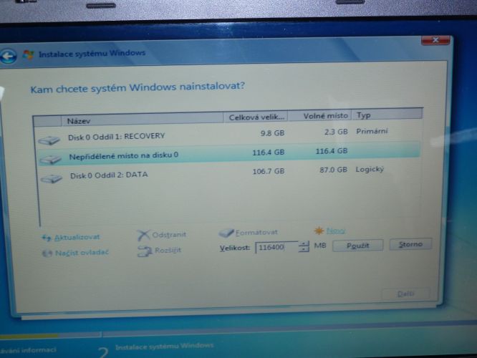Increase Velikost with up spinner arrow
Screen dimensions: 477x358
coord(304,244)
